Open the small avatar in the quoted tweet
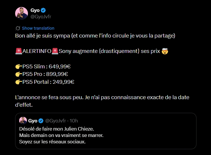 coord(23,120)
